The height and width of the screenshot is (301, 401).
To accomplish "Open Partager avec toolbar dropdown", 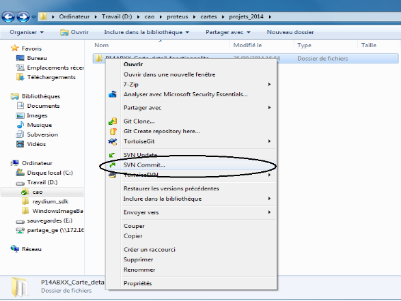I will pos(228,32).
